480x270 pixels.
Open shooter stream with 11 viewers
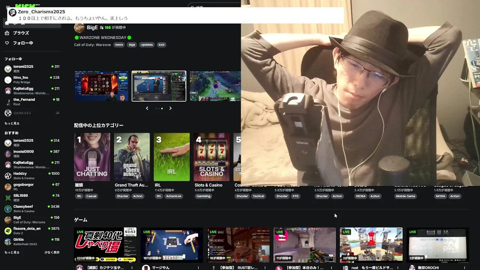[x=304, y=245]
